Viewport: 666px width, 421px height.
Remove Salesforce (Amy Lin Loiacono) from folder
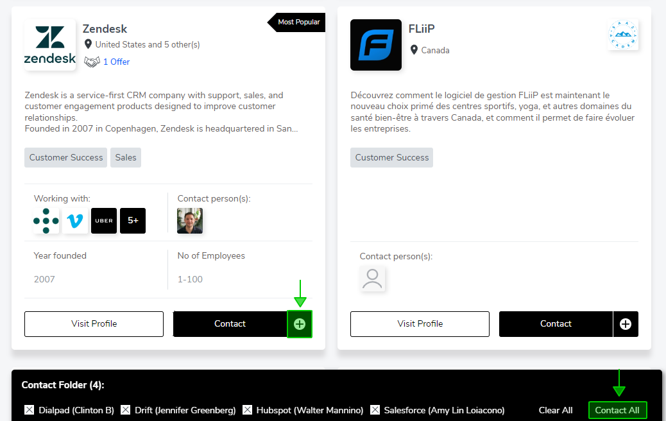coord(375,410)
